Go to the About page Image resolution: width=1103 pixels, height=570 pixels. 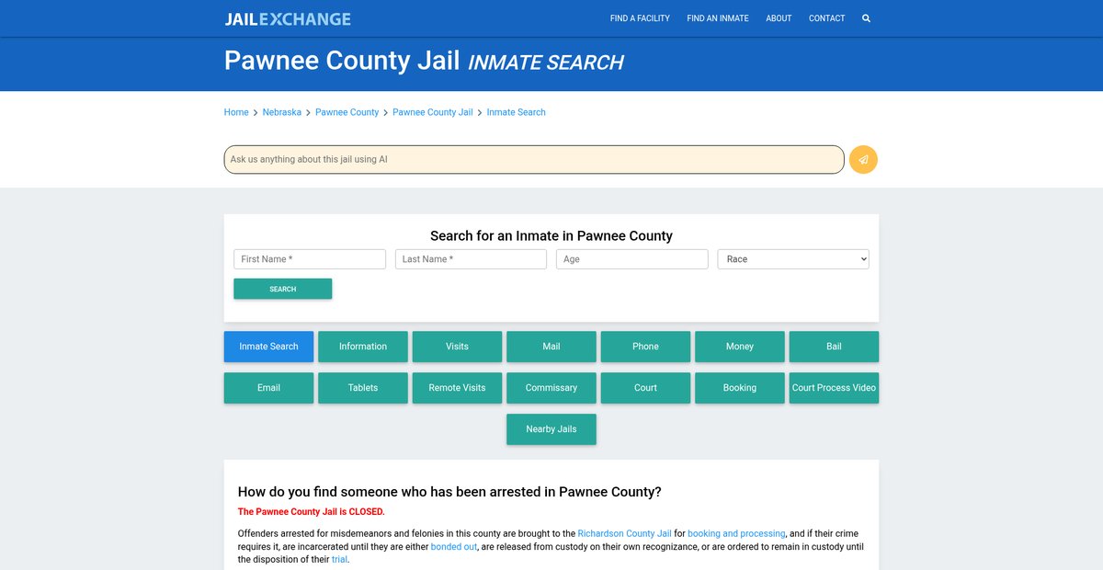(779, 18)
